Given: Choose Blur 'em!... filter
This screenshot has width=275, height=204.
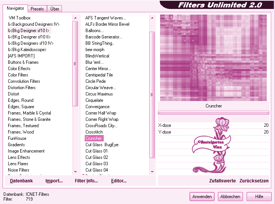Looking at the screenshot, I should coord(94,62).
